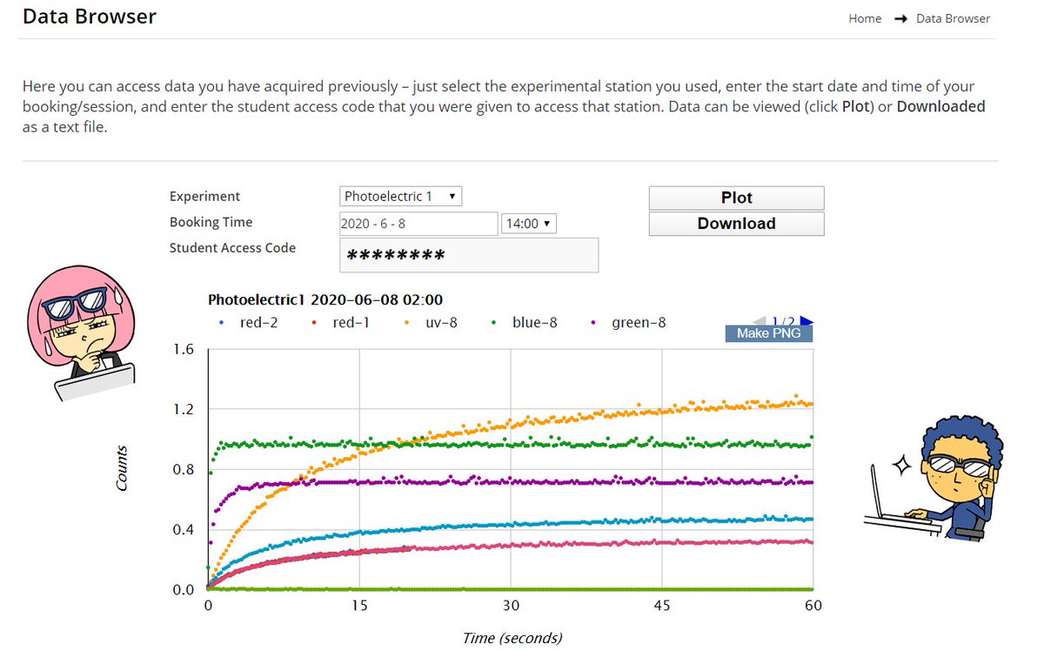1044x651 pixels.
Task: Advance to plot page 2 using blue right arrow
Action: click(807, 320)
